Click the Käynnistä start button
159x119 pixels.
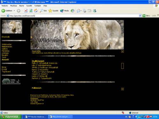(11, 117)
